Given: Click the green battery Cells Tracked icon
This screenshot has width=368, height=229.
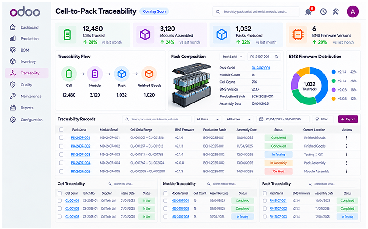Looking at the screenshot, I should (x=67, y=34).
